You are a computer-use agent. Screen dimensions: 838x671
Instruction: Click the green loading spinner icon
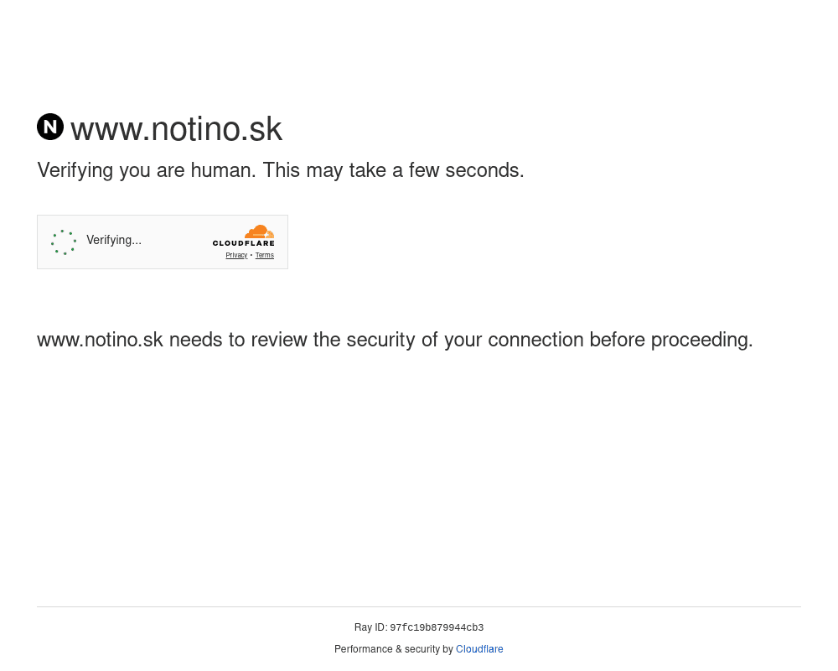click(64, 242)
